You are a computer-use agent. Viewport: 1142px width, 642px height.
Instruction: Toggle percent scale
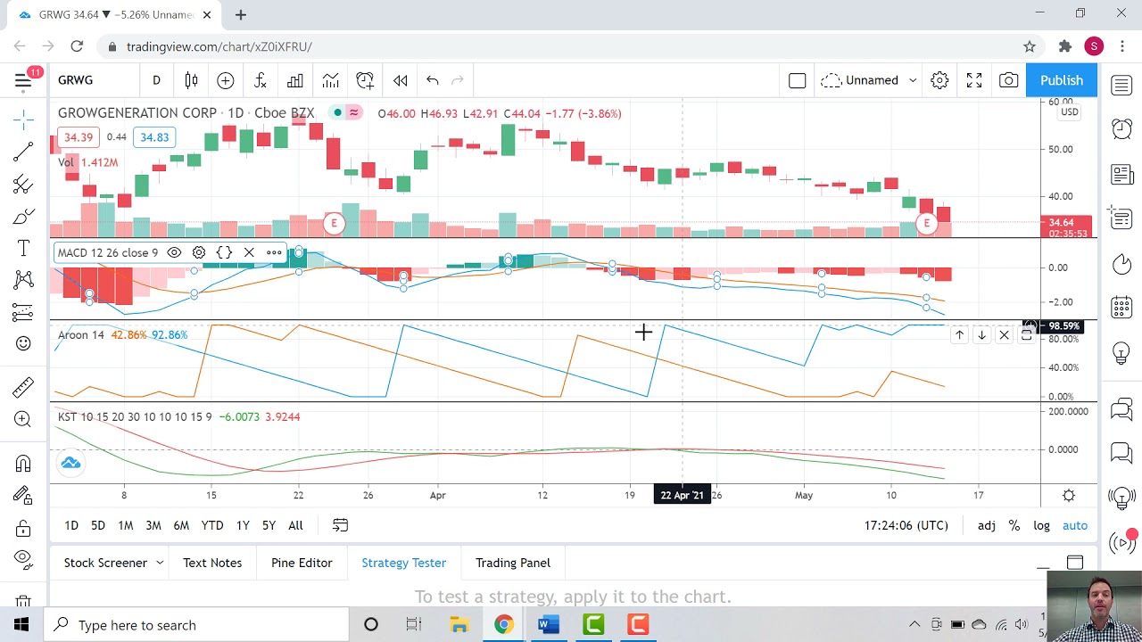(x=1014, y=525)
